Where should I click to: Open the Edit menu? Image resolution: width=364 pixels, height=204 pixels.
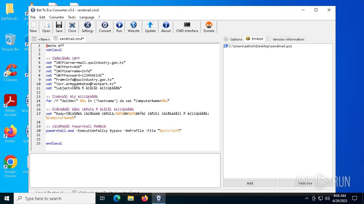(42, 17)
